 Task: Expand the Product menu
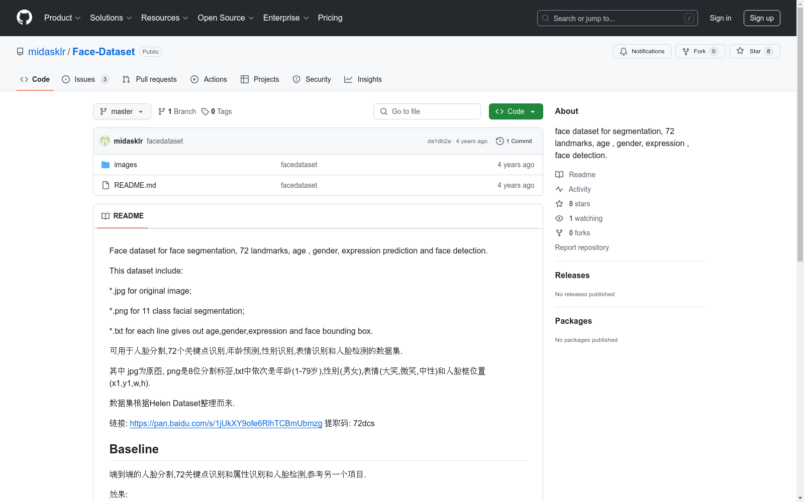[62, 18]
